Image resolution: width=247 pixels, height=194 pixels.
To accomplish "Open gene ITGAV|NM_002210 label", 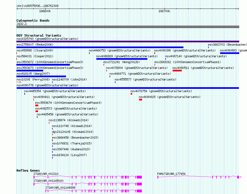I will click(x=46, y=174).
